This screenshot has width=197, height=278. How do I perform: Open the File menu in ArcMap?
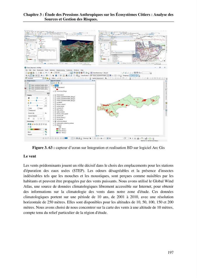[x=26, y=70]
